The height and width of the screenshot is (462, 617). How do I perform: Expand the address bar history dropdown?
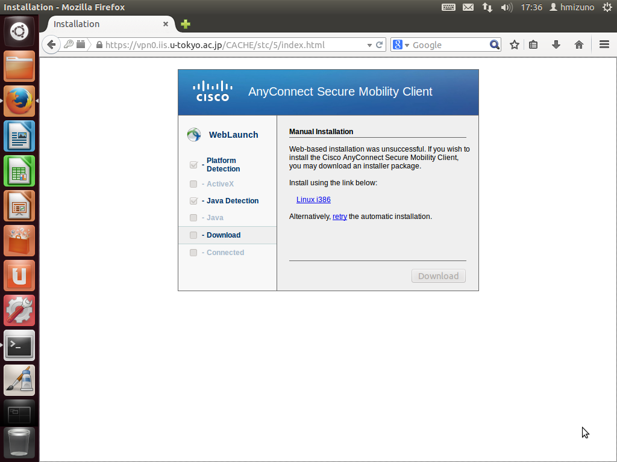[369, 45]
